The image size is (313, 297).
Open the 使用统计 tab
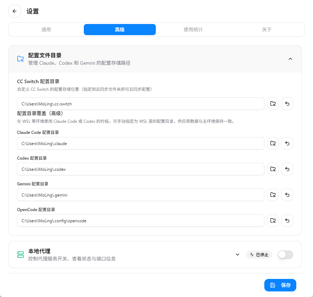193,30
